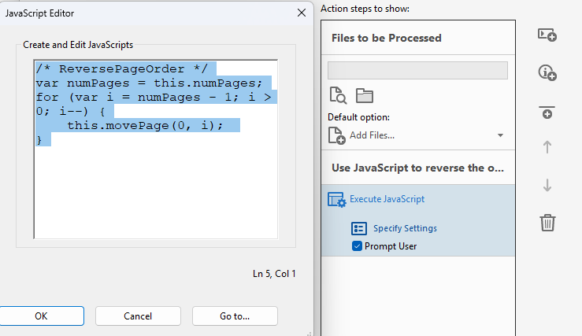Open the Go to... dialog
The image size is (582, 336).
point(235,316)
